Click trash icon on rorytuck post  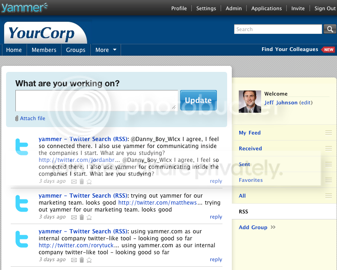pyautogui.click(x=81, y=260)
